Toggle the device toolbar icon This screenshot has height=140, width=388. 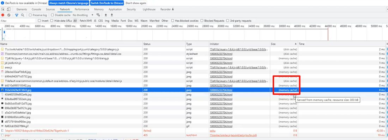[x=8, y=10]
